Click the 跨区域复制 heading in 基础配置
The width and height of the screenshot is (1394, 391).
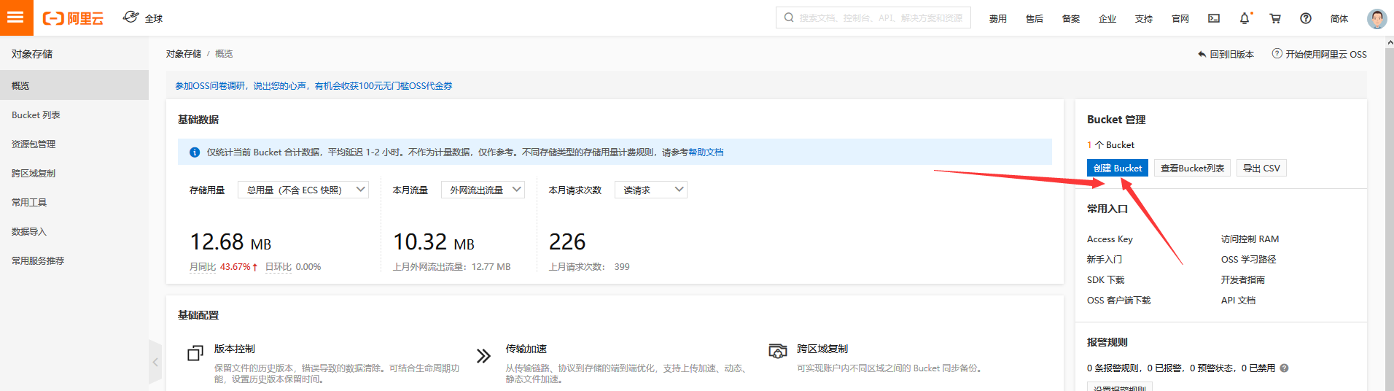[x=822, y=349]
